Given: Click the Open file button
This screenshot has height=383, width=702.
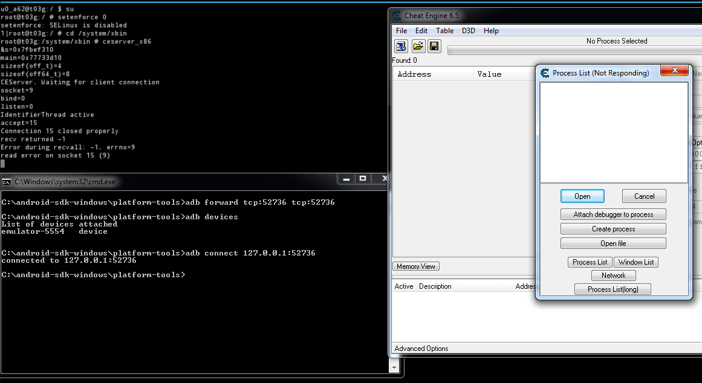Looking at the screenshot, I should point(613,243).
